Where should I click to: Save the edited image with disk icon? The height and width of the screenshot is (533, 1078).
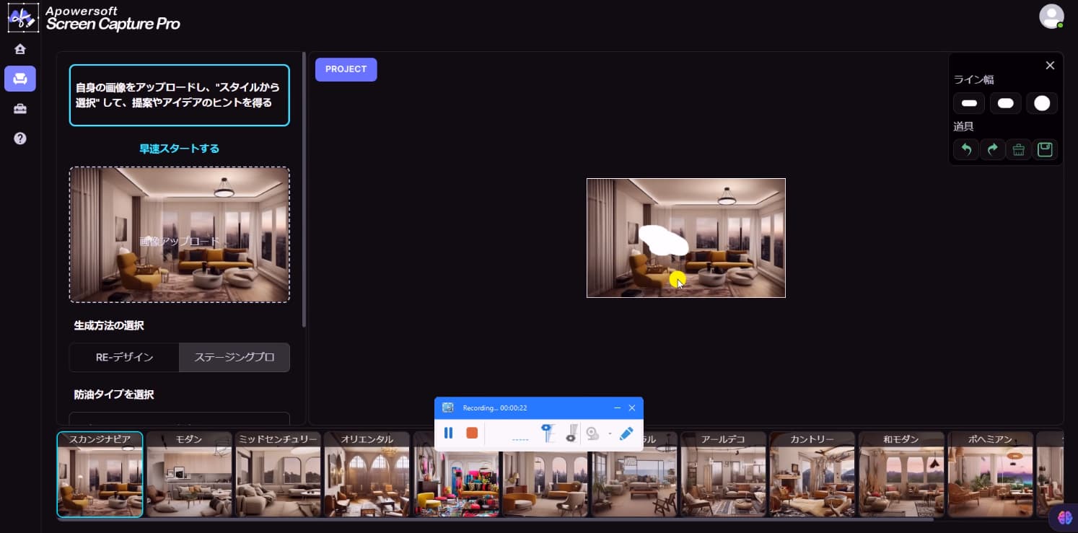pyautogui.click(x=1044, y=149)
